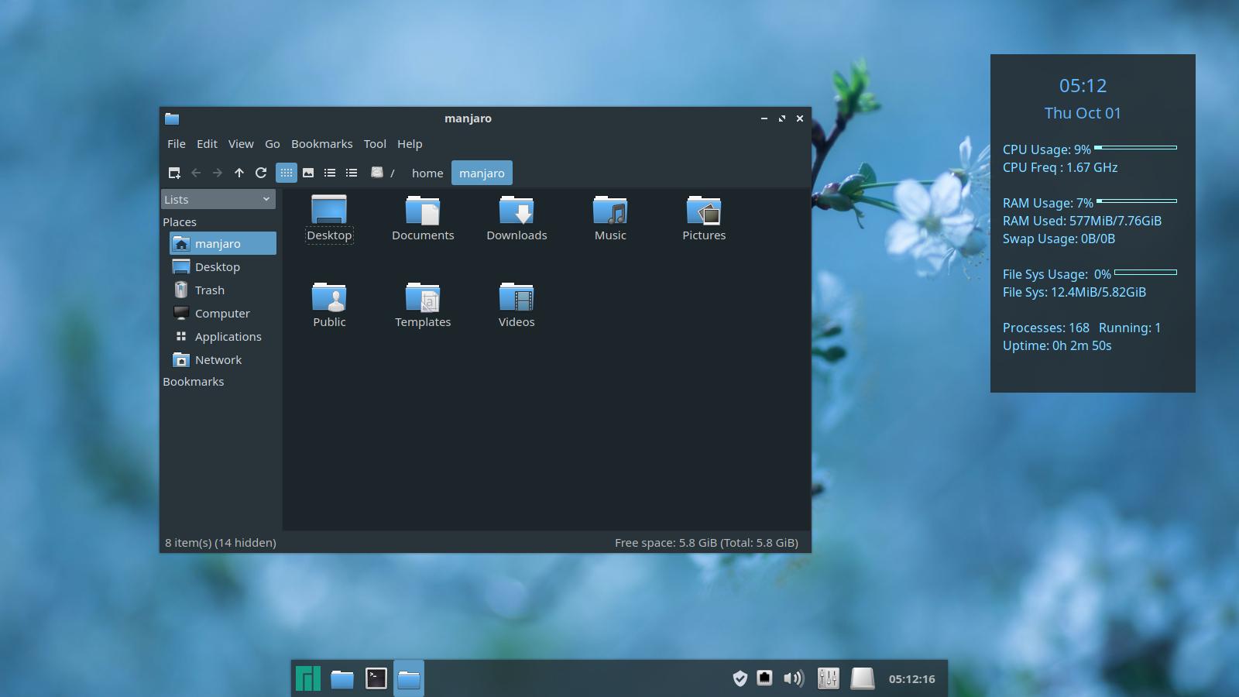Expand the Lists side pane dropdown
1239x697 pixels.
coord(218,199)
